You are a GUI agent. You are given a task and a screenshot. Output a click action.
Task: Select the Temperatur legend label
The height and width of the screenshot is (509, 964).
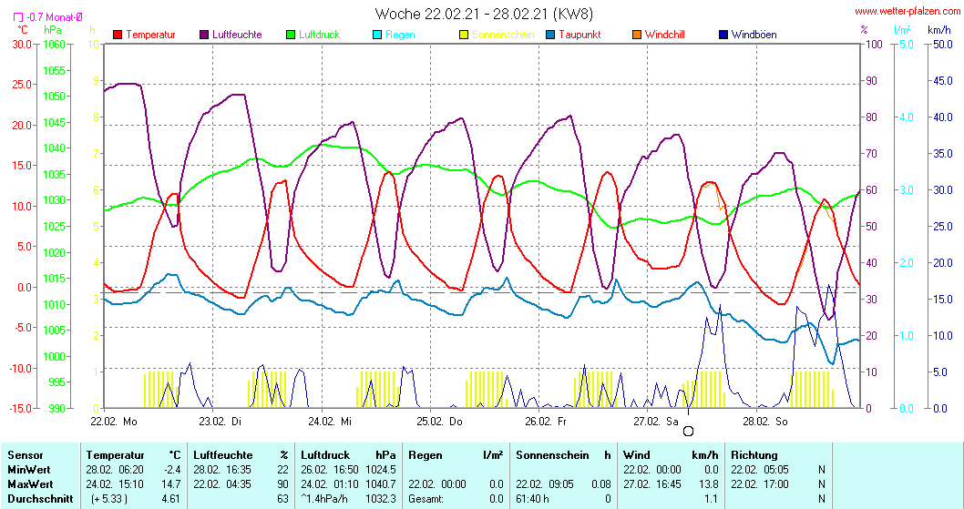pyautogui.click(x=150, y=35)
